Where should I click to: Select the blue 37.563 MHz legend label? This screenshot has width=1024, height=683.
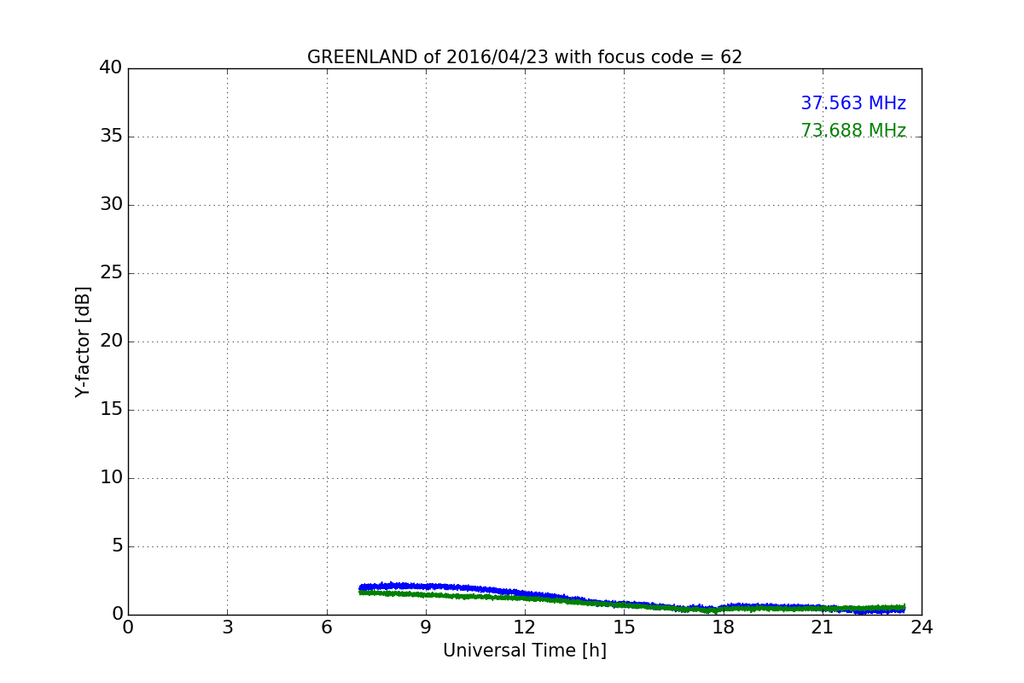[853, 103]
